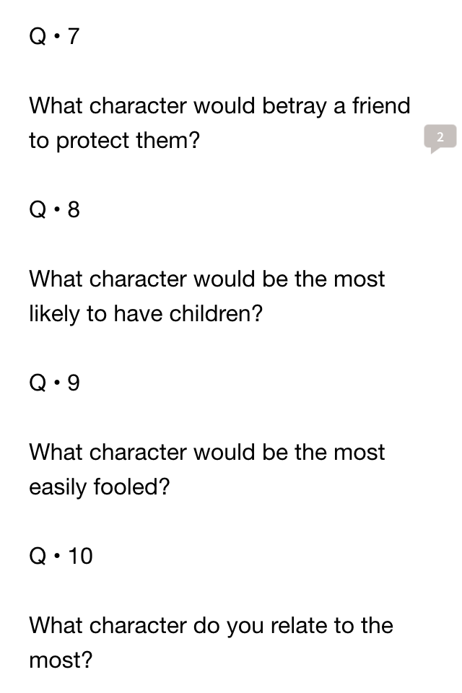Click the "Q • 9" heading
This screenshot has width=462, height=693.
[54, 383]
